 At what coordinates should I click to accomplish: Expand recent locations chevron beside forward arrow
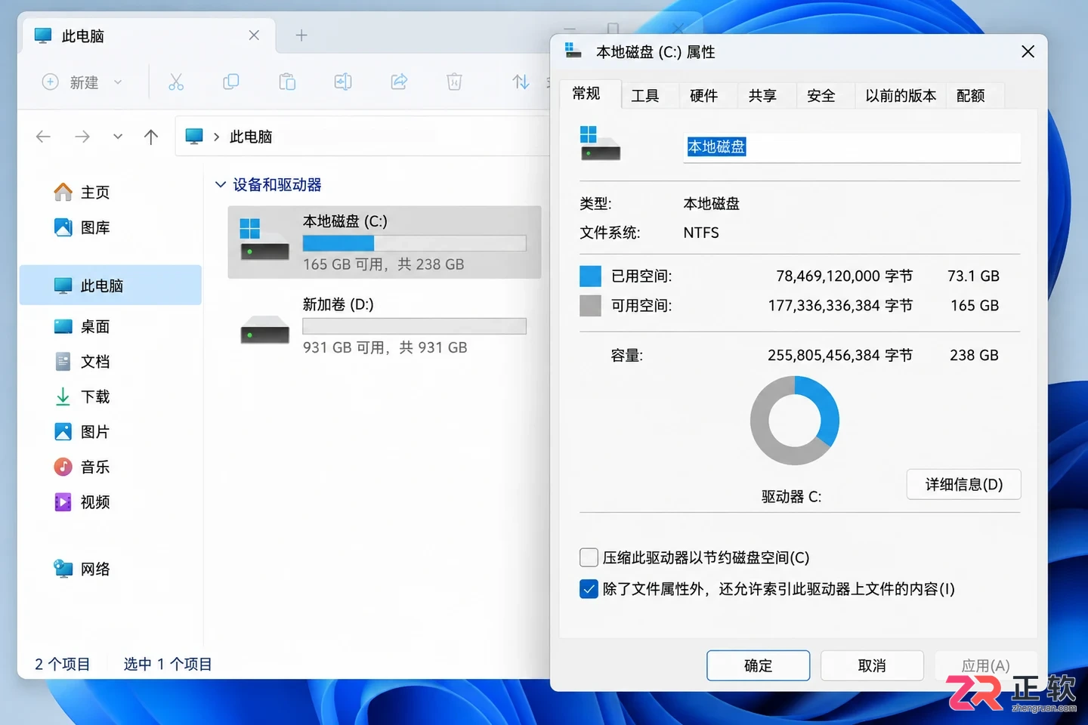tap(118, 137)
